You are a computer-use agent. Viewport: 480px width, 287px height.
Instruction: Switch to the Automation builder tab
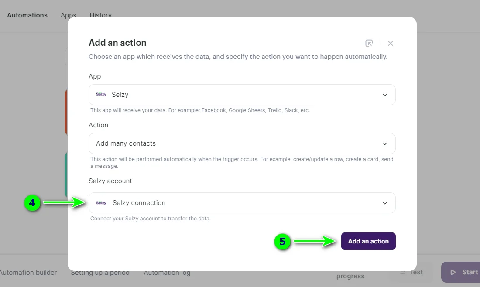[x=28, y=272]
